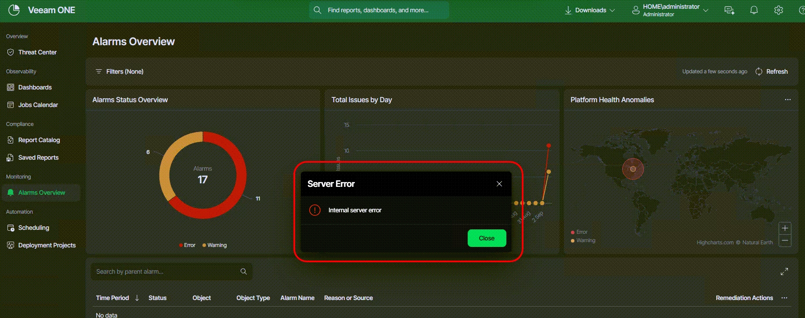The image size is (805, 318).
Task: Open the Downloads dropdown
Action: (590, 10)
